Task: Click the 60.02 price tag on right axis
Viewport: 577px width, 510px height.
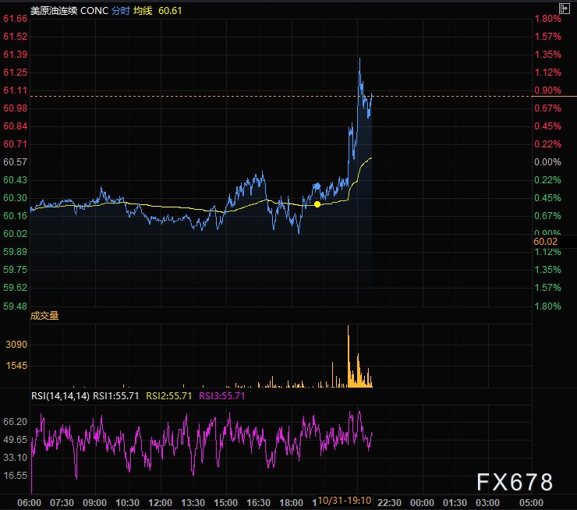Action: pyautogui.click(x=545, y=242)
